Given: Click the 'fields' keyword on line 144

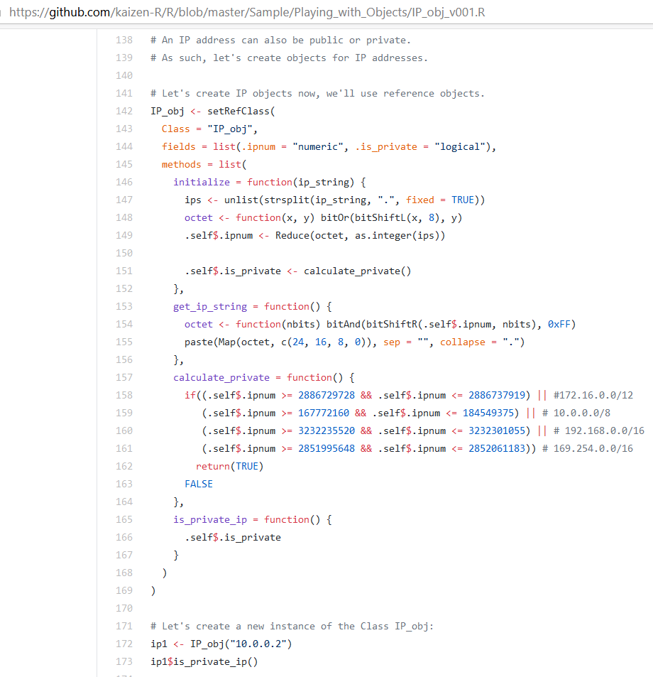Looking at the screenshot, I should 179,146.
